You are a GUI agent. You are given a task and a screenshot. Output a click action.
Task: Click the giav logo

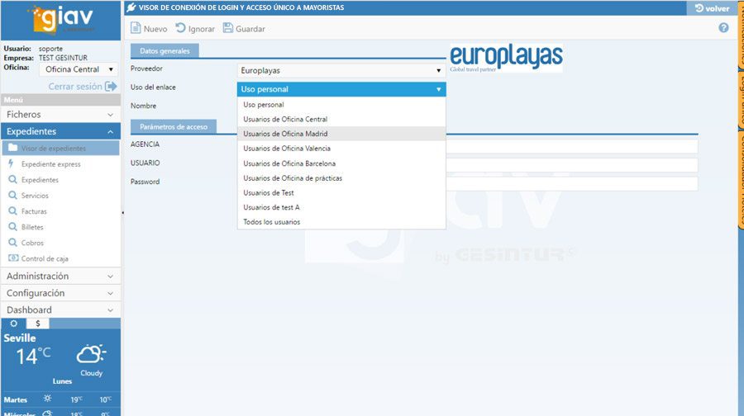coord(62,20)
